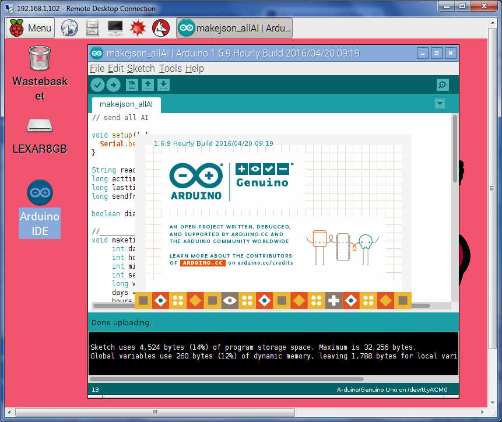This screenshot has height=422, width=502.
Task: Click the Open sketch up-arrow icon
Action: [148, 85]
